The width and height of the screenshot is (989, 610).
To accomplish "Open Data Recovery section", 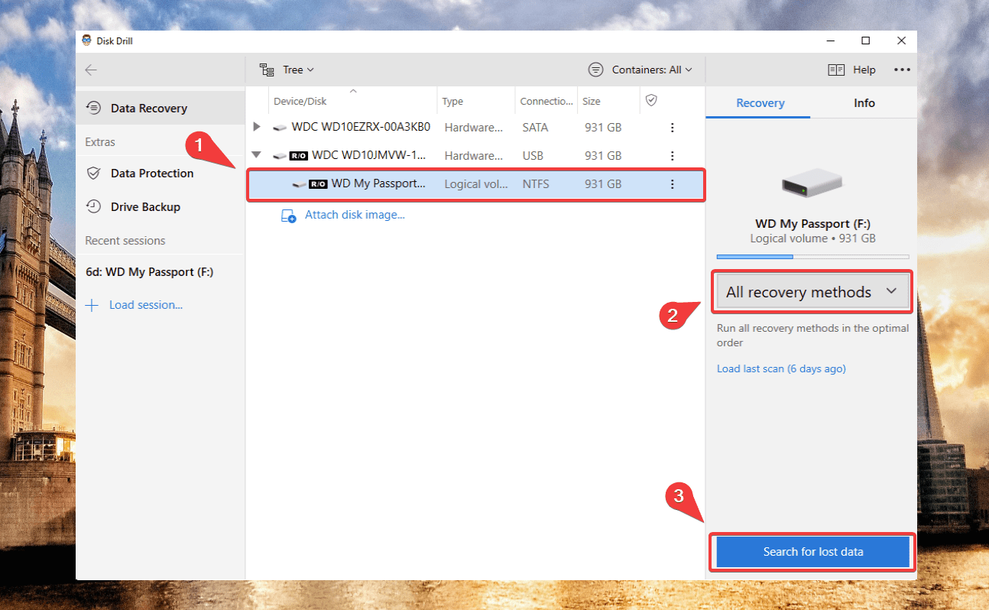I will (160, 109).
